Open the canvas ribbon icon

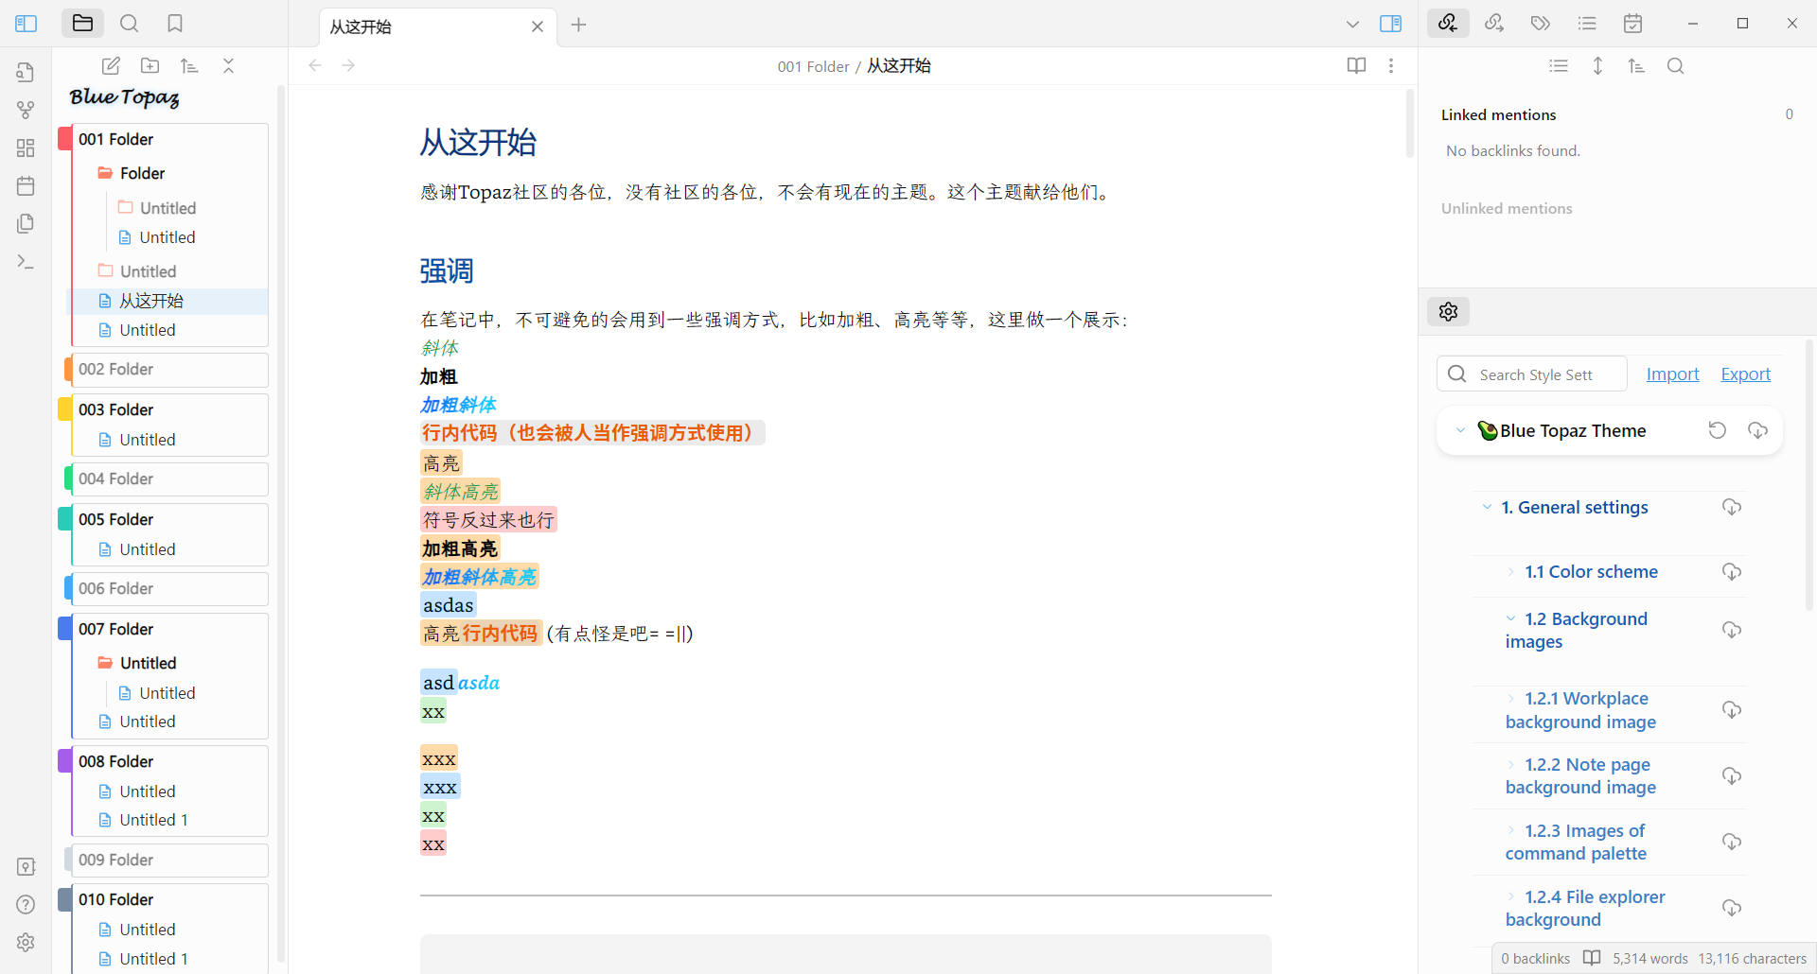(x=26, y=148)
